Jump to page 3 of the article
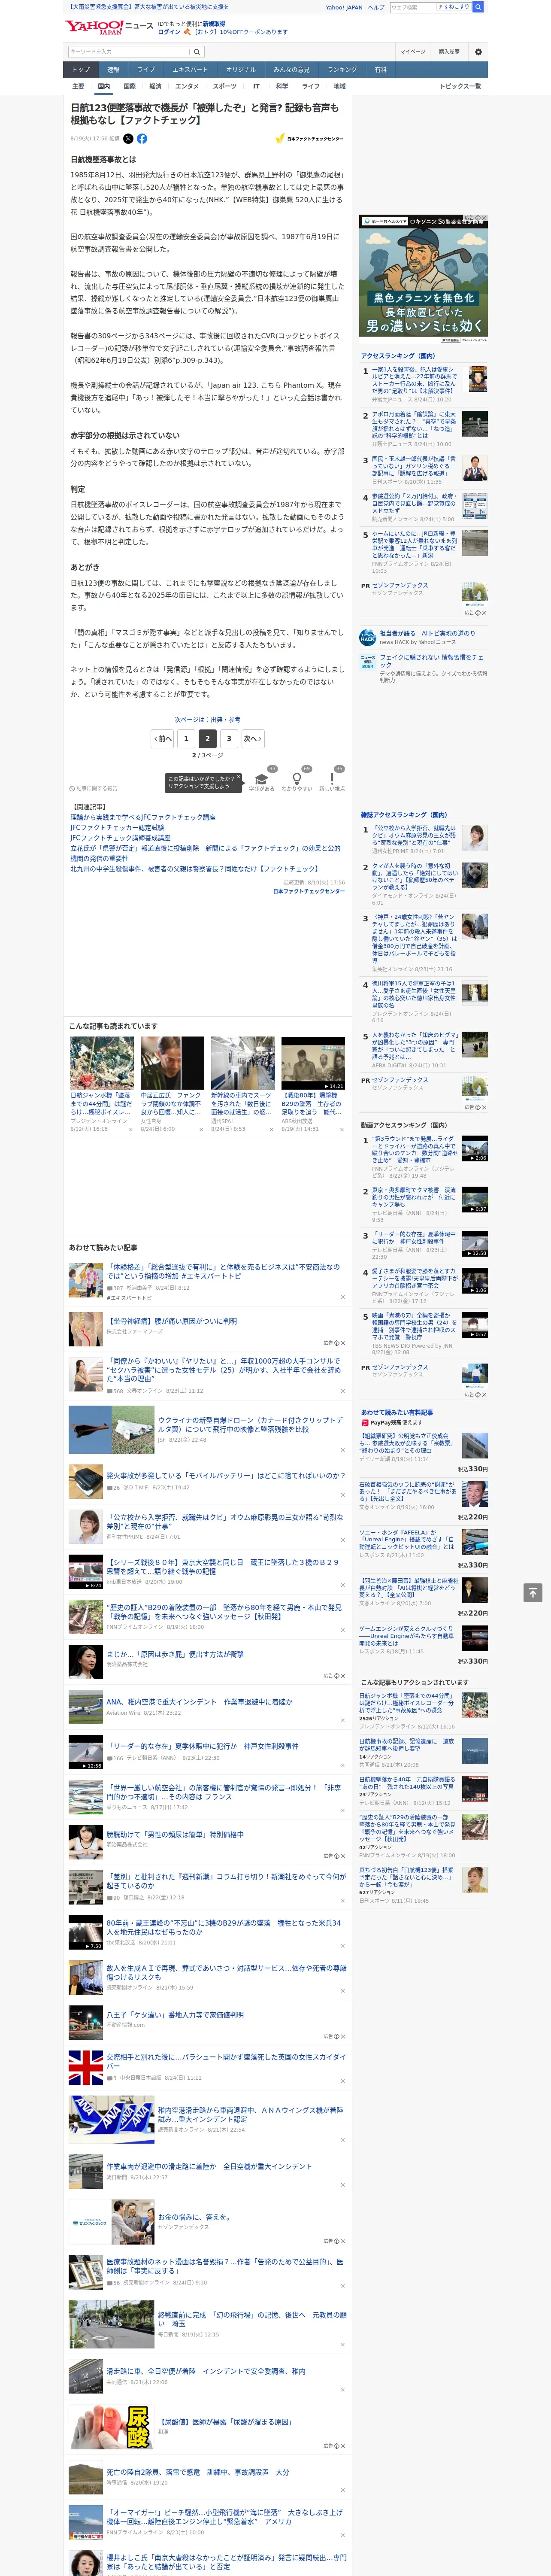 coord(229,738)
